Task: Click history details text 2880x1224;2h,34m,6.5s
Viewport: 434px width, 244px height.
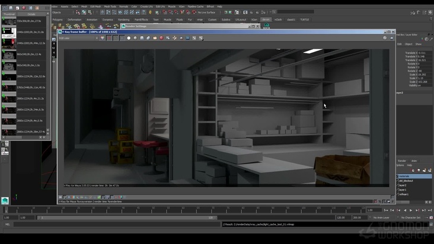Action: click(x=30, y=110)
